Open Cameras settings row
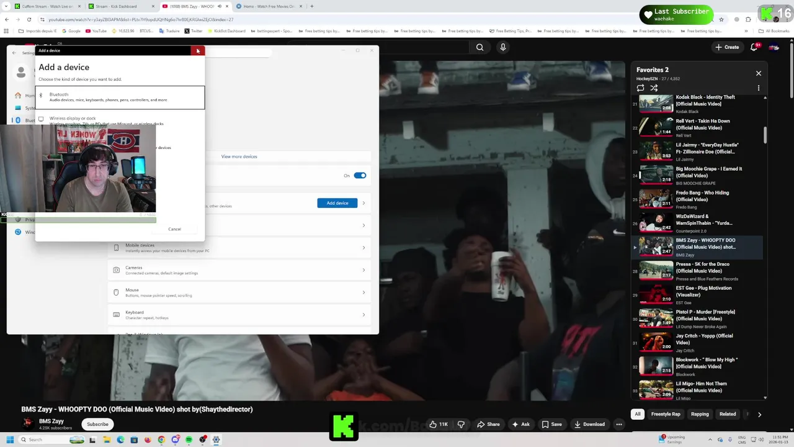This screenshot has width=794, height=447. pyautogui.click(x=239, y=270)
